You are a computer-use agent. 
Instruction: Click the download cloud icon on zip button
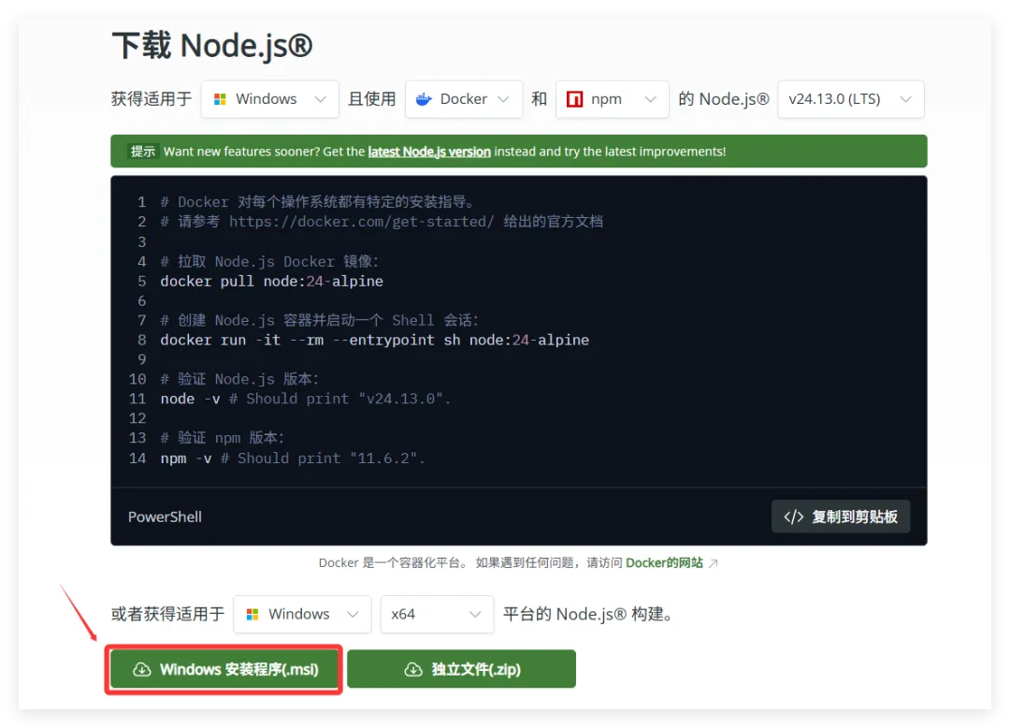413,669
